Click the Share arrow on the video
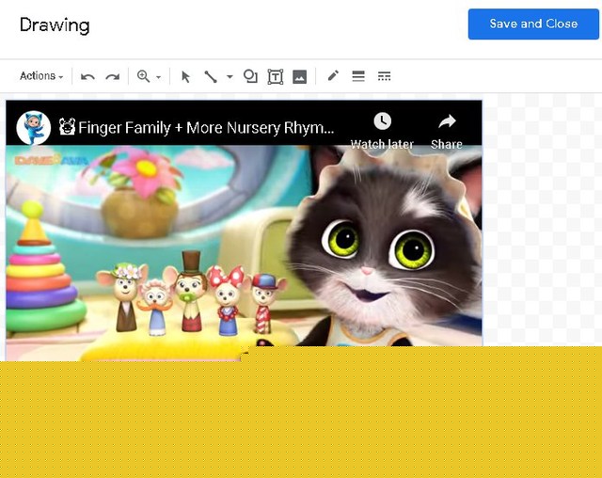602x478 pixels. (x=447, y=121)
